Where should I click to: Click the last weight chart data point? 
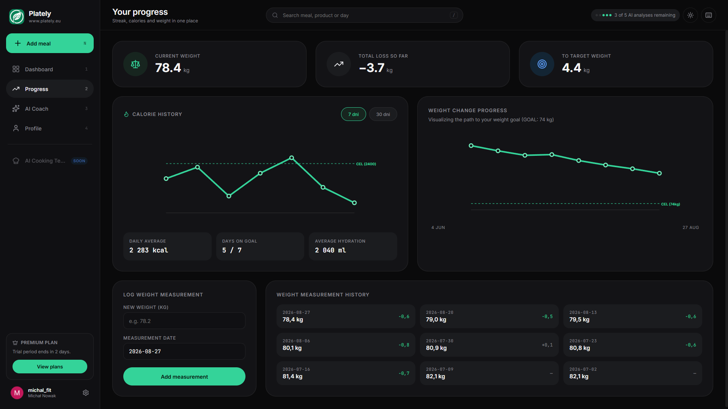point(659,173)
